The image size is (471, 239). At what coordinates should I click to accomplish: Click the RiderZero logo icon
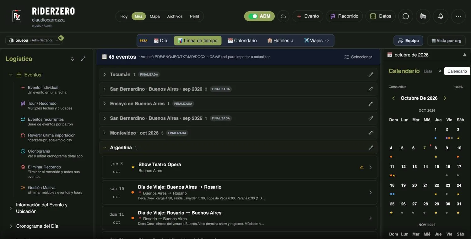[x=17, y=16]
